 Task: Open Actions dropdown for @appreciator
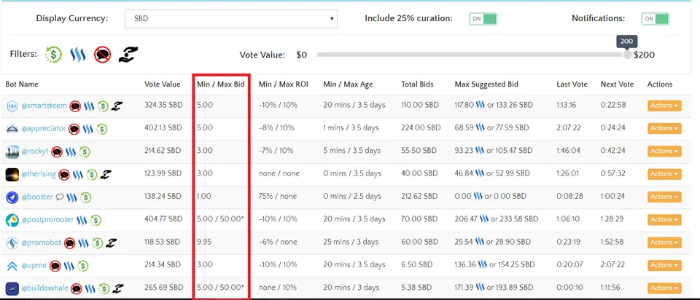coord(664,128)
